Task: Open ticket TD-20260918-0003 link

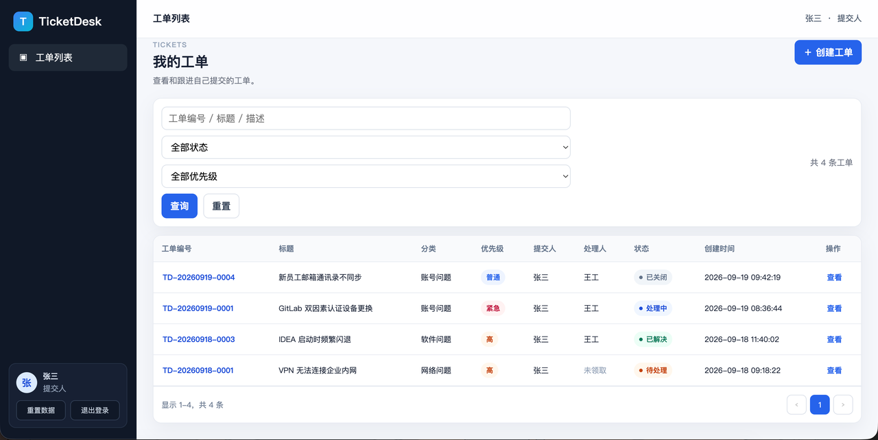Action: (x=199, y=339)
